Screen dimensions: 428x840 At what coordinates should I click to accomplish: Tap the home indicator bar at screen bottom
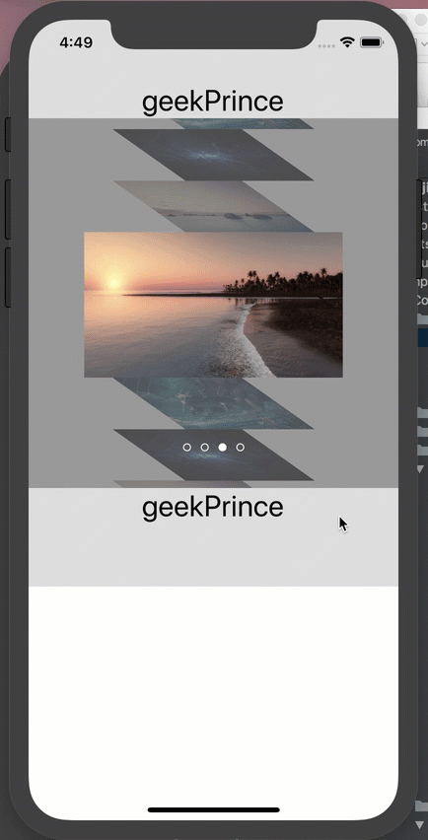(x=214, y=810)
